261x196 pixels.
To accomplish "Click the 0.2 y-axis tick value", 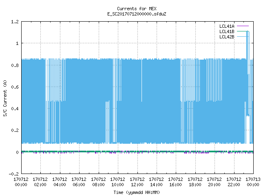I will (x=15, y=131).
